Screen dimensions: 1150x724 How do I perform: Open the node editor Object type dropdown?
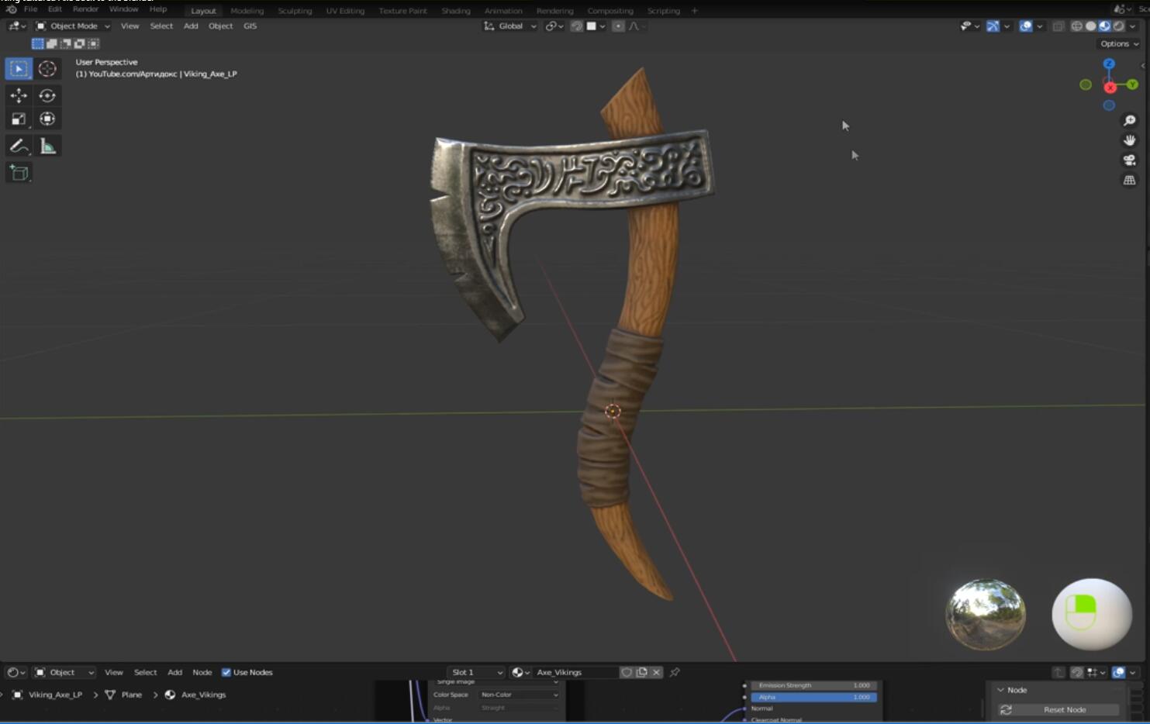(64, 672)
